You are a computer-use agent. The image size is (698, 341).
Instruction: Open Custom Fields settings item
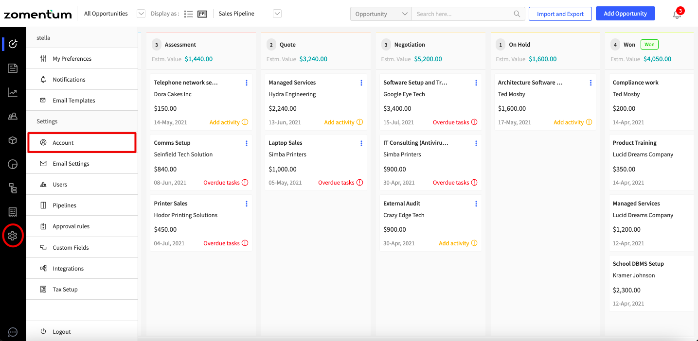(82, 248)
